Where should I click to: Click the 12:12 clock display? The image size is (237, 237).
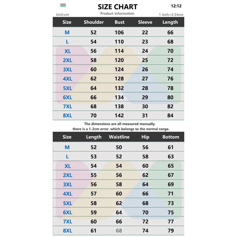[x=176, y=6]
